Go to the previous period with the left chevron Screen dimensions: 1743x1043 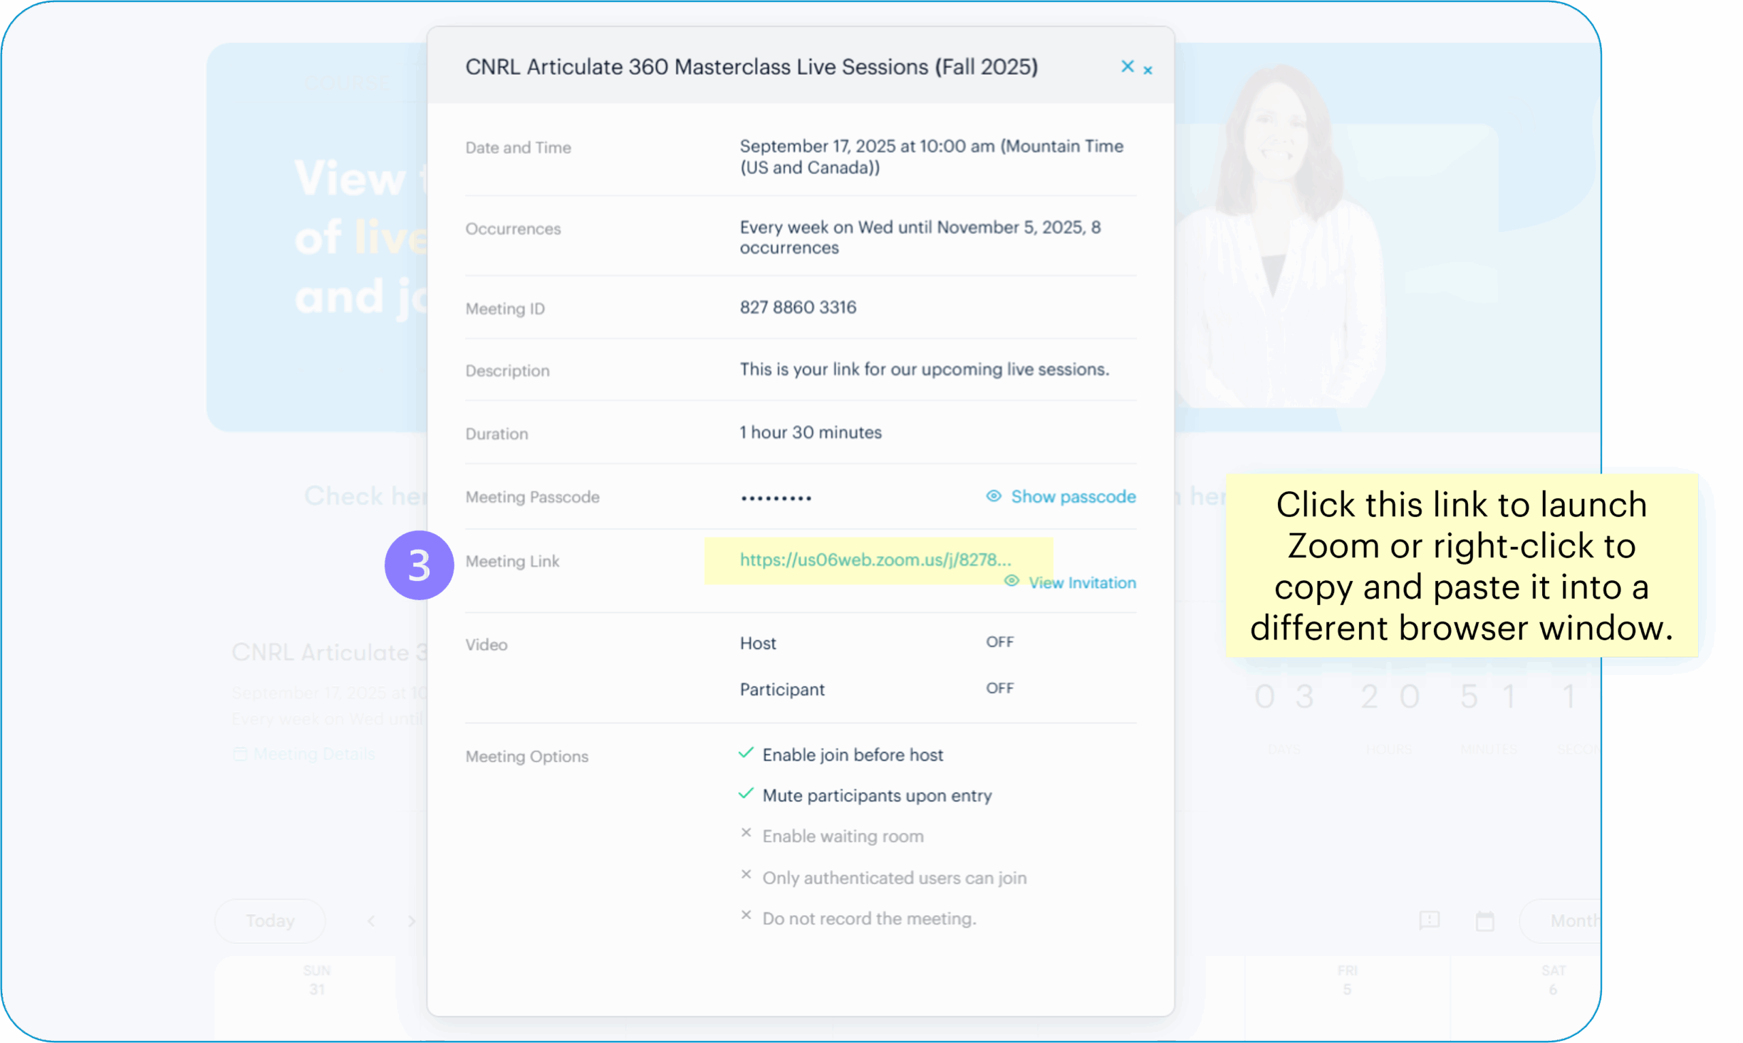(x=371, y=921)
